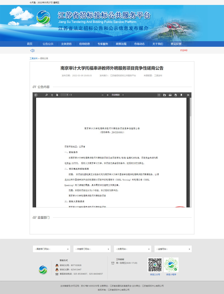The image size is (224, 294).
Task: Click the speaker announcement icon
Action: [32, 50]
